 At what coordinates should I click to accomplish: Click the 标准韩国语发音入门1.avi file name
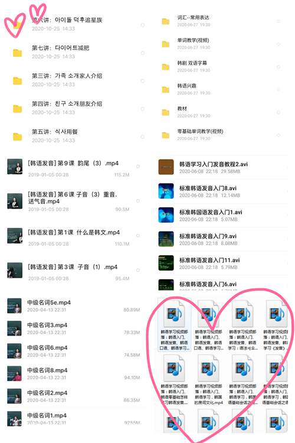pos(211,212)
